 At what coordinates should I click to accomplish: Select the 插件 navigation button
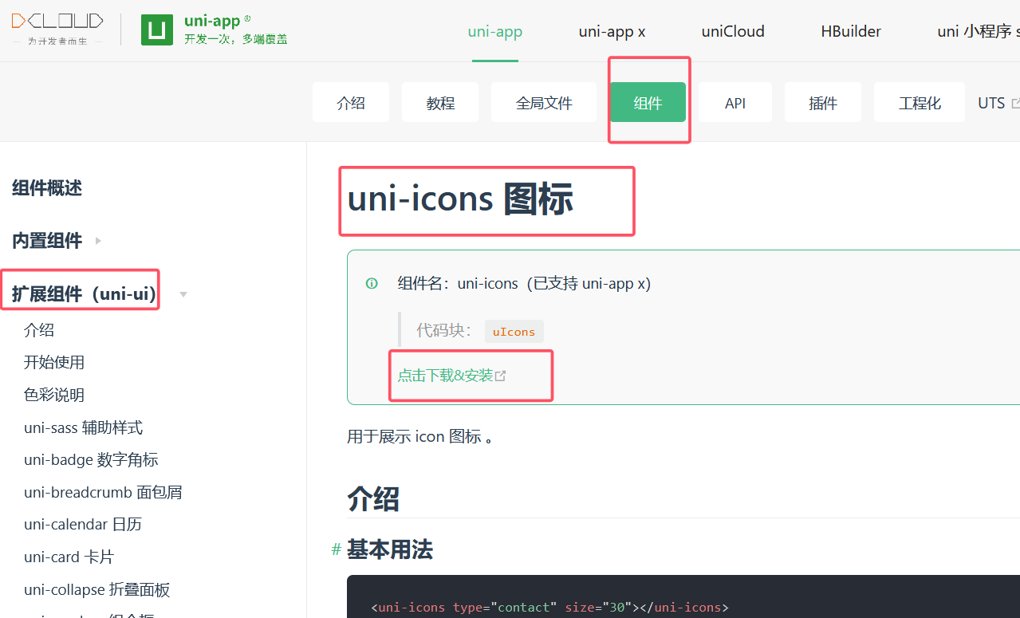coord(823,103)
